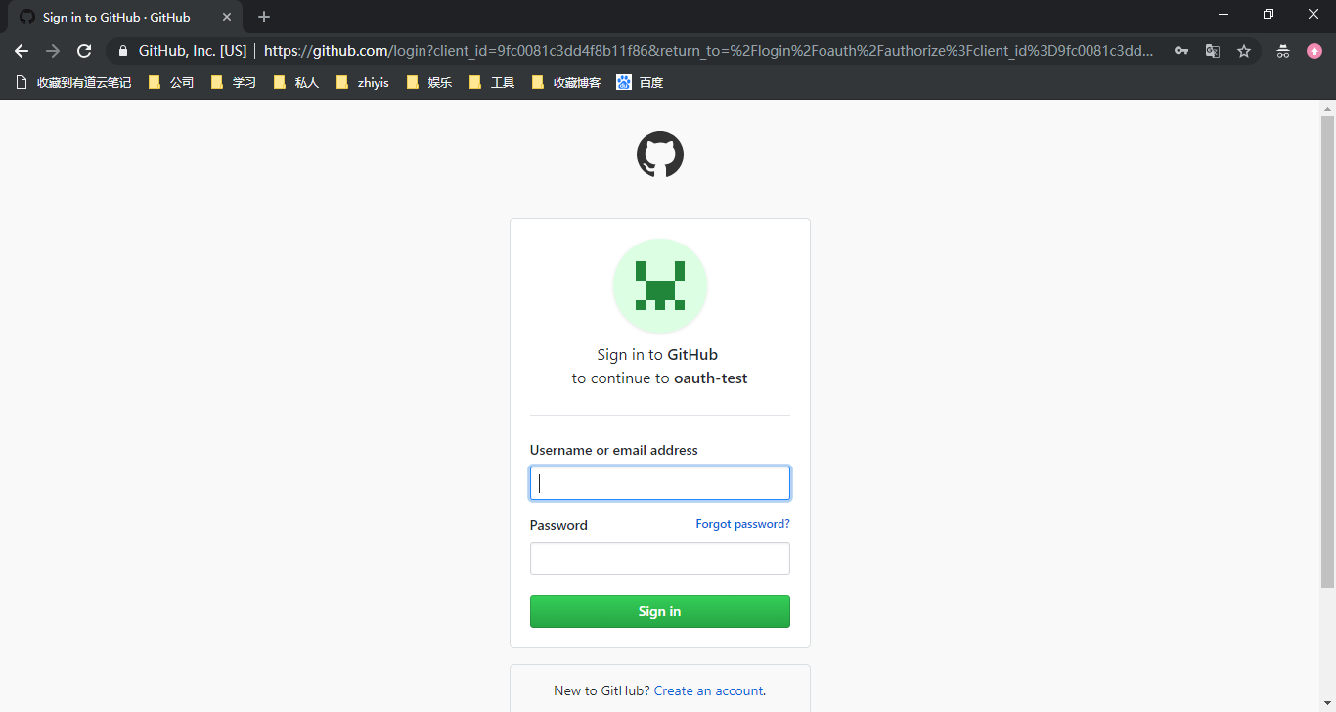Open the 私人 bookmarks folder
The image size is (1336, 712).
pos(296,83)
